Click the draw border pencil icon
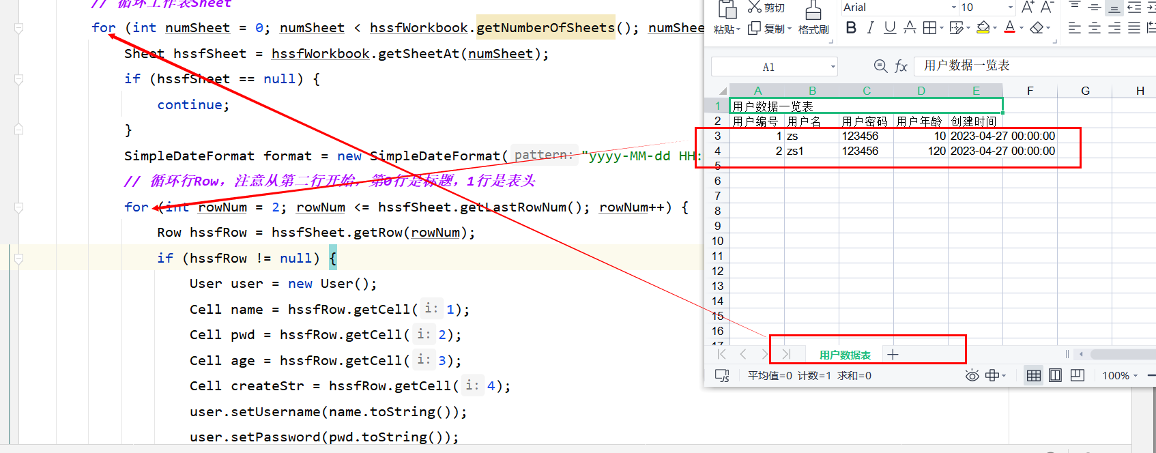This screenshot has width=1156, height=453. pos(955,28)
